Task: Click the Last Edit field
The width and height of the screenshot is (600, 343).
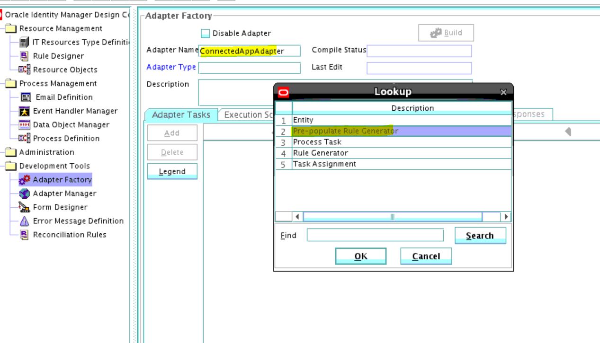Action: [x=420, y=68]
